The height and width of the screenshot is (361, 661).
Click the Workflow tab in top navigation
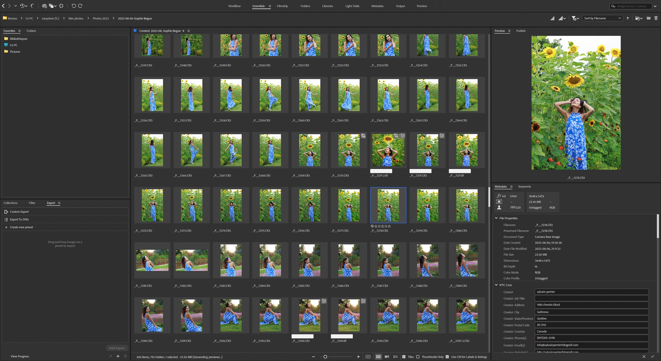(x=234, y=6)
